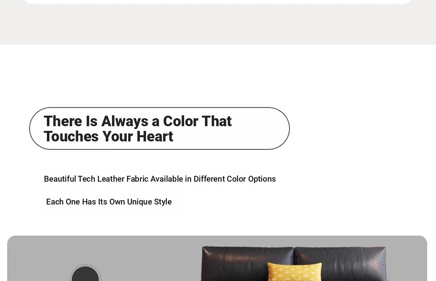Image resolution: width=436 pixels, height=281 pixels.
Task: Click the "Touches Your Heart" heading line
Action: click(x=108, y=137)
